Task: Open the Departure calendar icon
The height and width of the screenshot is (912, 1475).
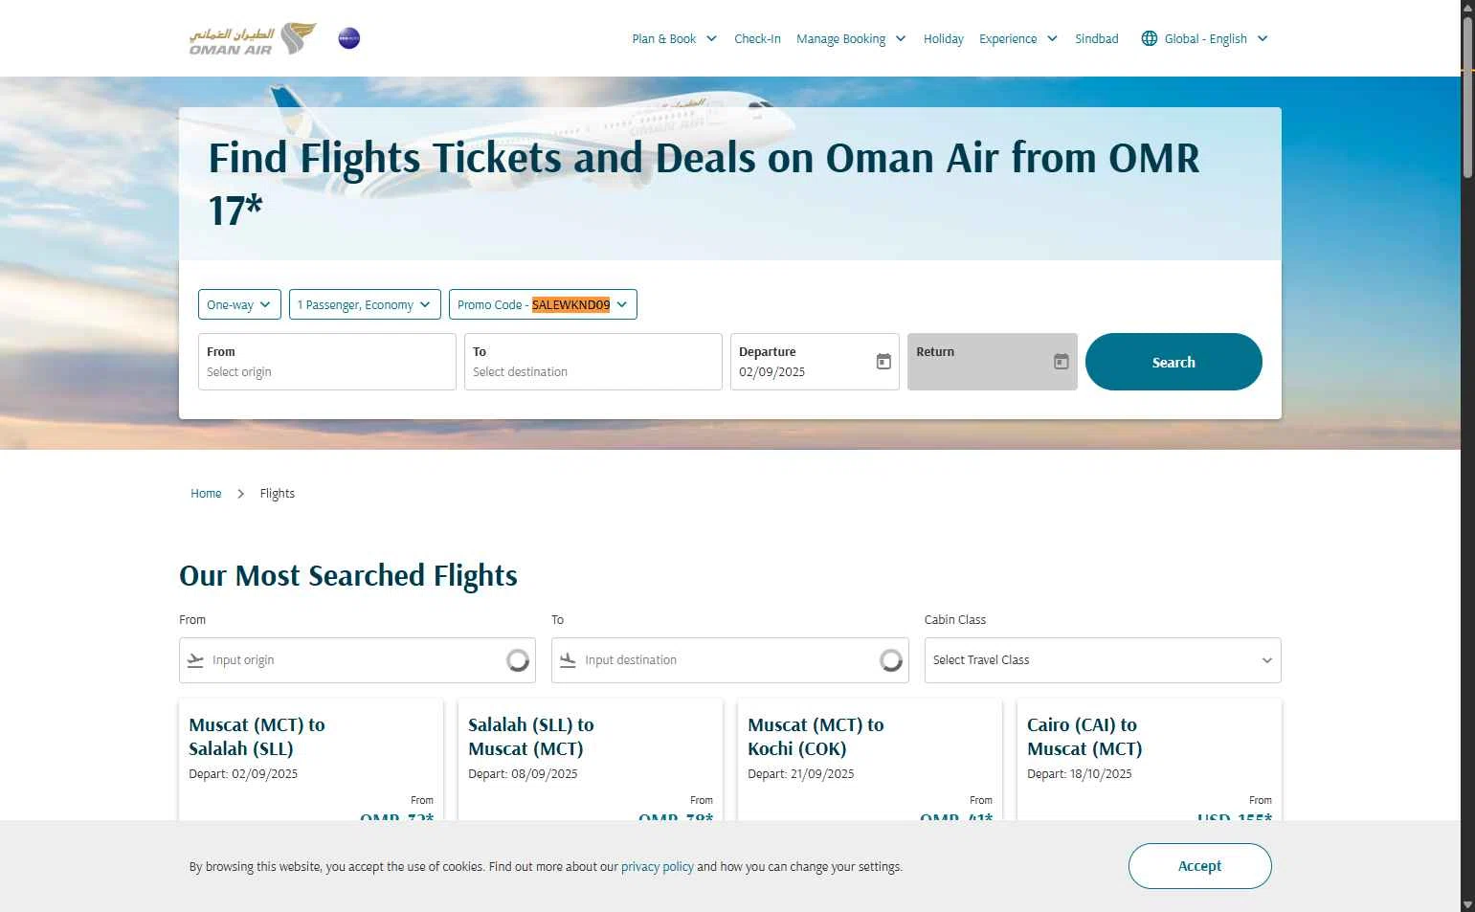Action: click(883, 362)
